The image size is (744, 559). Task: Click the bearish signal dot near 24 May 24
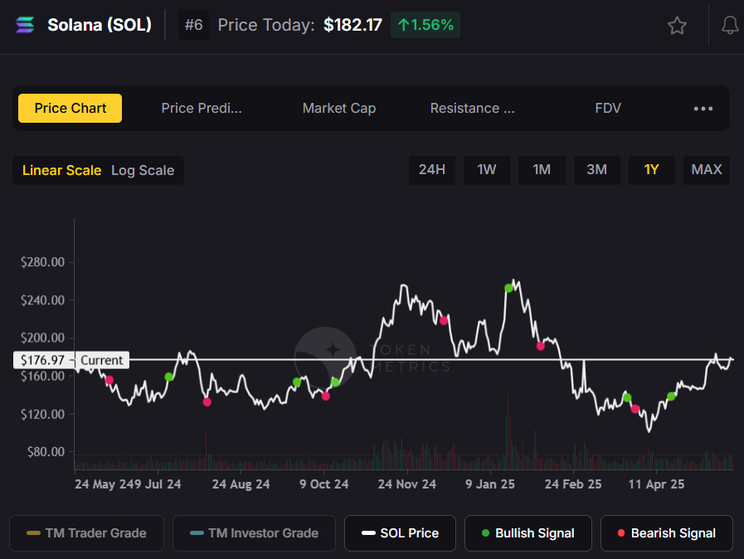pos(109,380)
